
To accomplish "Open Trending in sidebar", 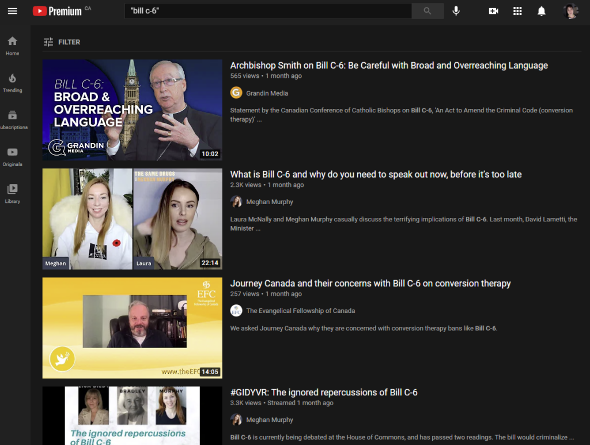I will (13, 83).
